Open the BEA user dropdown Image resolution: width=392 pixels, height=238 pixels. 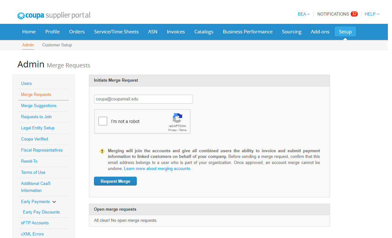(x=303, y=14)
